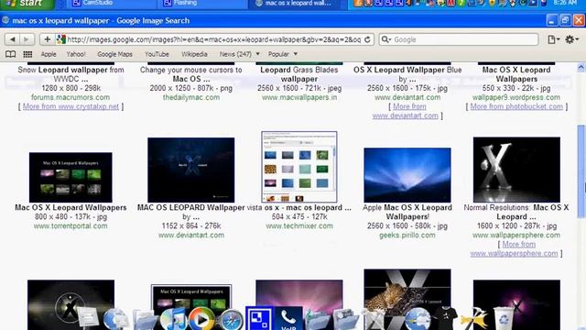Click the scrollbar up arrow
The height and width of the screenshot is (330, 586).
point(581,68)
